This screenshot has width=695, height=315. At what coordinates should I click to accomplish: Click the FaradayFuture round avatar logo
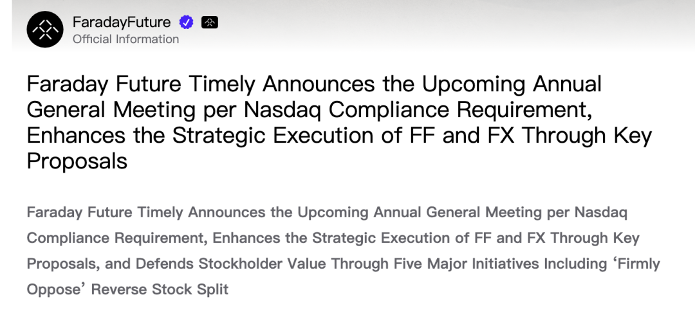tap(45, 30)
